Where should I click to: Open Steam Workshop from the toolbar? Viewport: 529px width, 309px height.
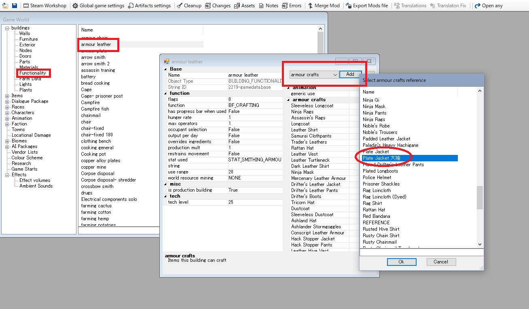(44, 6)
